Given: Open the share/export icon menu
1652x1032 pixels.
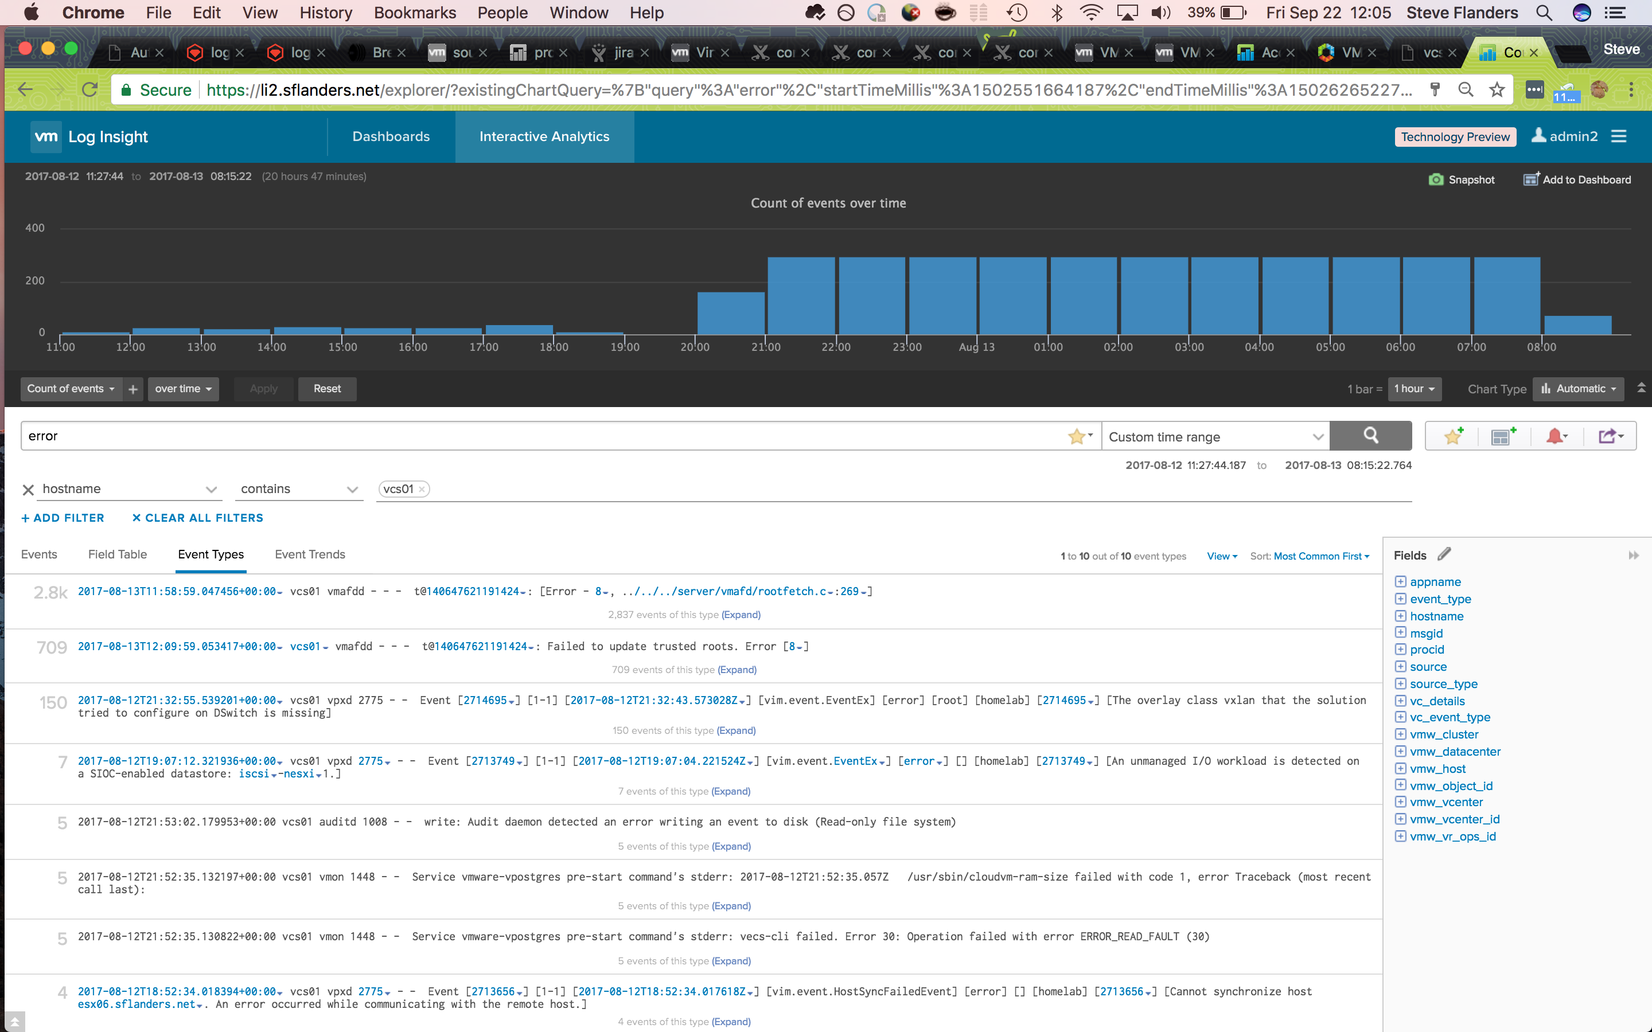Looking at the screenshot, I should pyautogui.click(x=1610, y=436).
